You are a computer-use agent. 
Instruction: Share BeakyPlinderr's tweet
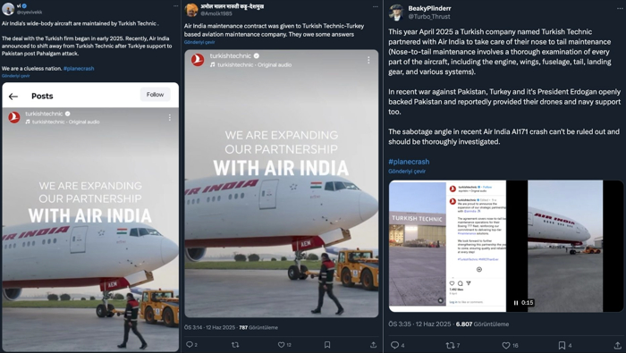tap(618, 345)
